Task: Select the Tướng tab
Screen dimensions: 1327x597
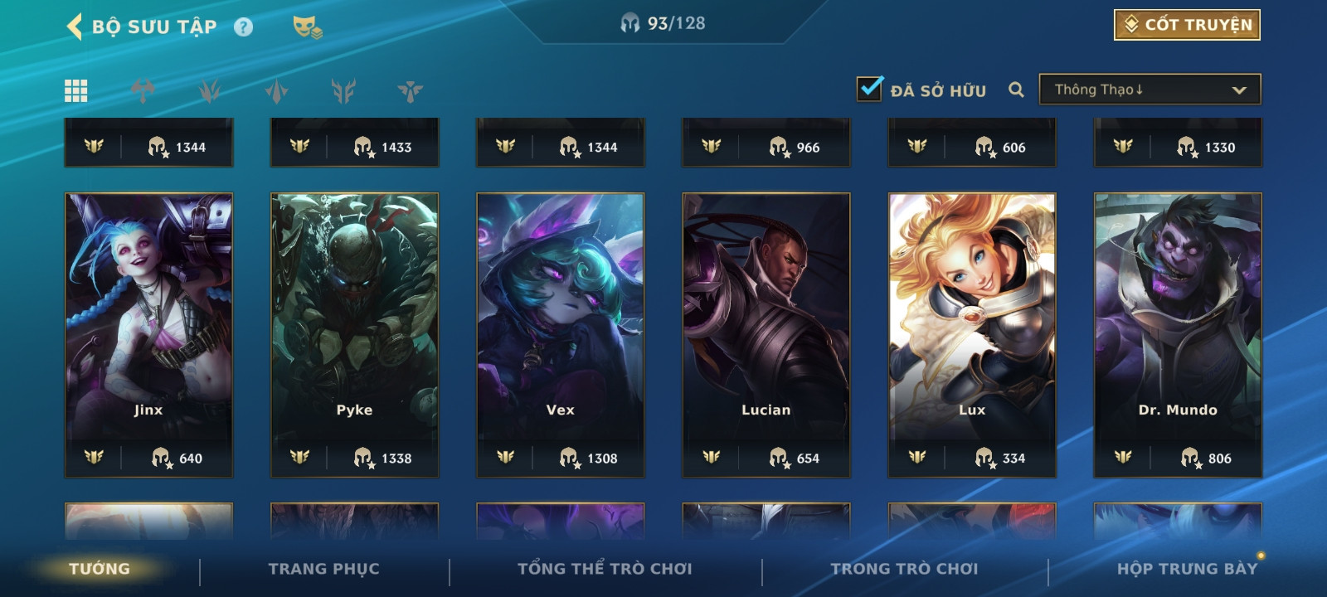Action: [100, 569]
